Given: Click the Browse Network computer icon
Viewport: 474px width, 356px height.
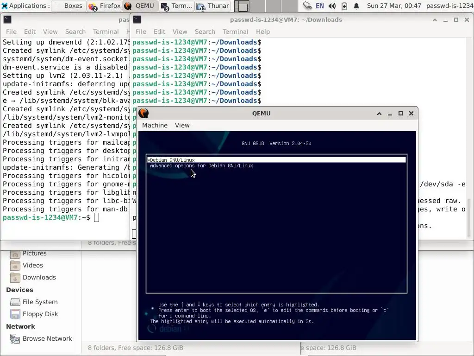Looking at the screenshot, I should (15, 339).
